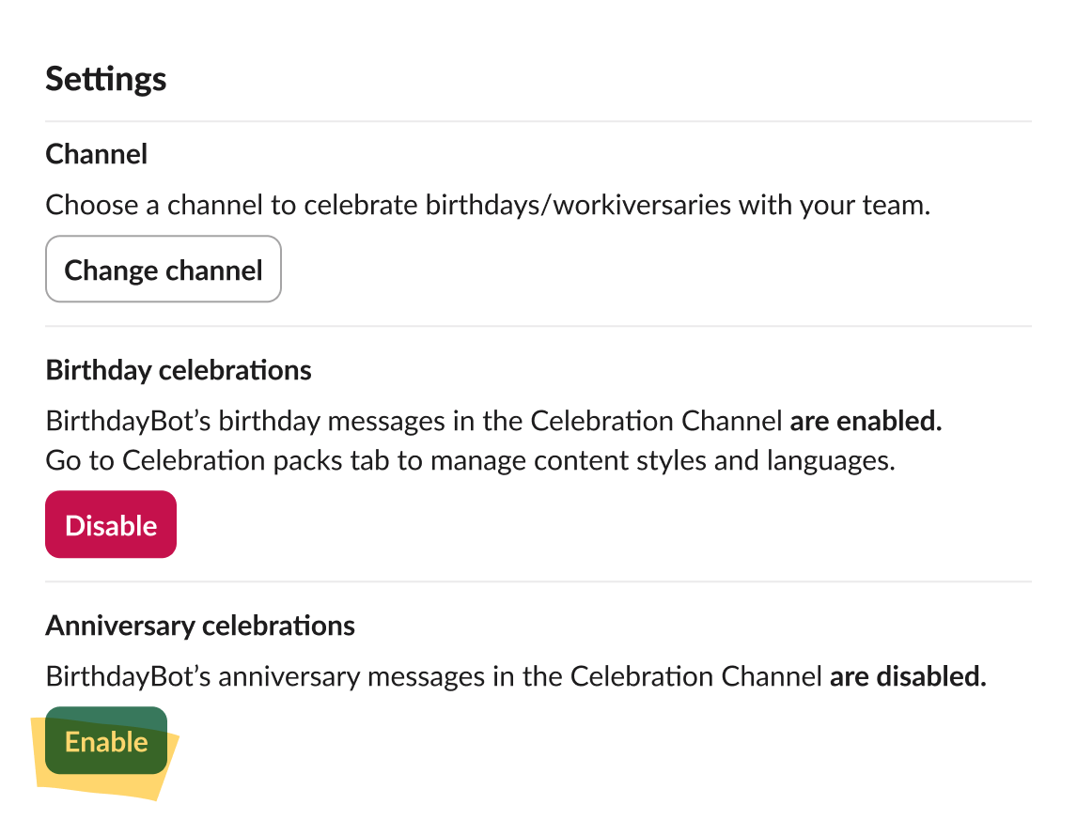Viewport: 1077px width, 820px height.
Task: Disable birthday celebration messages
Action: click(110, 524)
